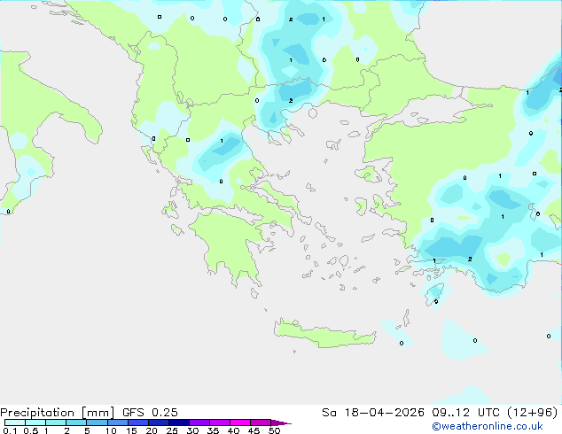Click legend value label '25'
The image size is (562, 434).
coord(172,430)
